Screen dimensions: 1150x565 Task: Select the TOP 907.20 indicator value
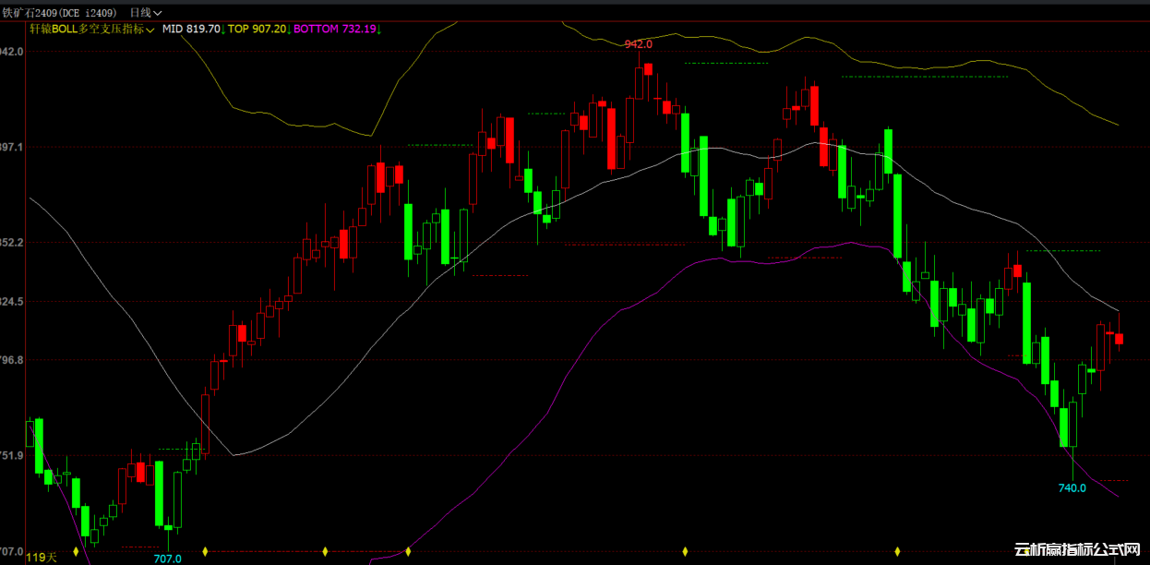pyautogui.click(x=259, y=29)
